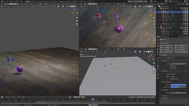The image size is (189, 106).
Task: Click the Fluid physics button
Action: pos(181,48)
